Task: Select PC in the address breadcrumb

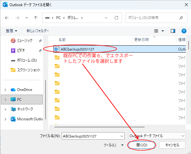Action: point(58,18)
